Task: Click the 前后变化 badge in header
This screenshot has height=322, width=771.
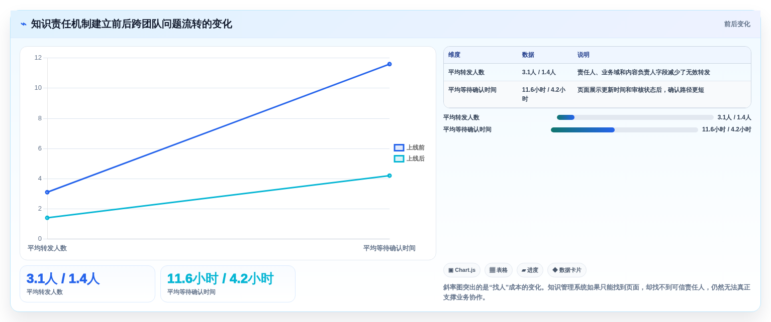Action: [x=737, y=24]
